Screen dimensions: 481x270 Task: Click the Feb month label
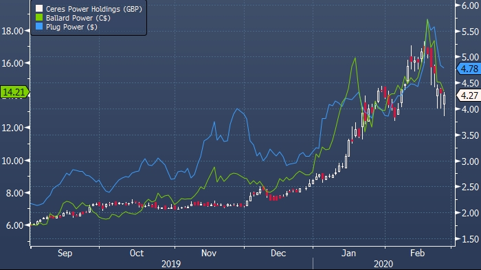click(x=418, y=254)
